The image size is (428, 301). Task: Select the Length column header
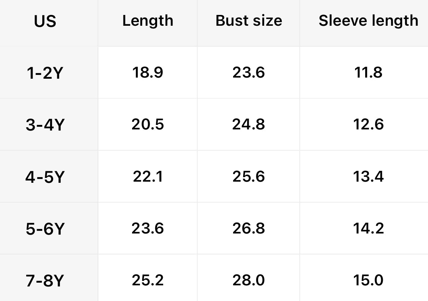[x=148, y=21]
